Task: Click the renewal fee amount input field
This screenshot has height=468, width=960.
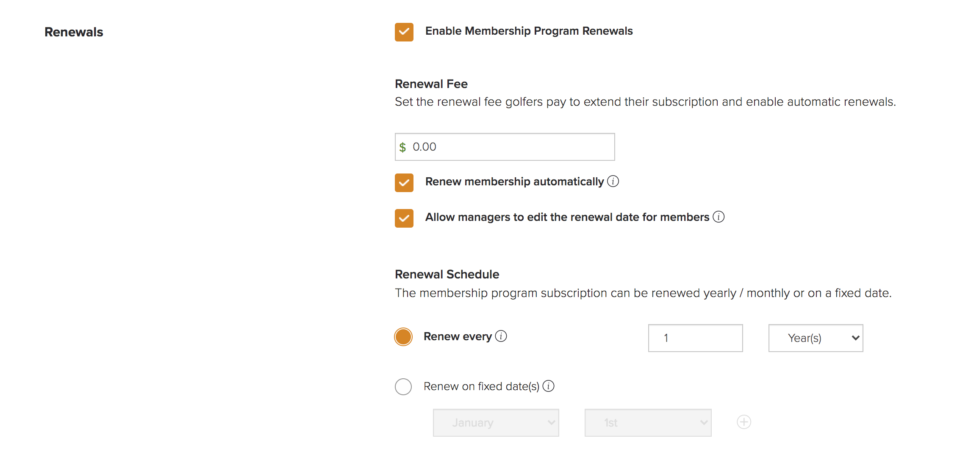Action: point(505,147)
